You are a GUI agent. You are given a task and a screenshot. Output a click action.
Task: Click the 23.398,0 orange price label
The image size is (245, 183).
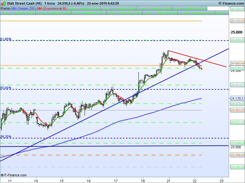(x=237, y=155)
